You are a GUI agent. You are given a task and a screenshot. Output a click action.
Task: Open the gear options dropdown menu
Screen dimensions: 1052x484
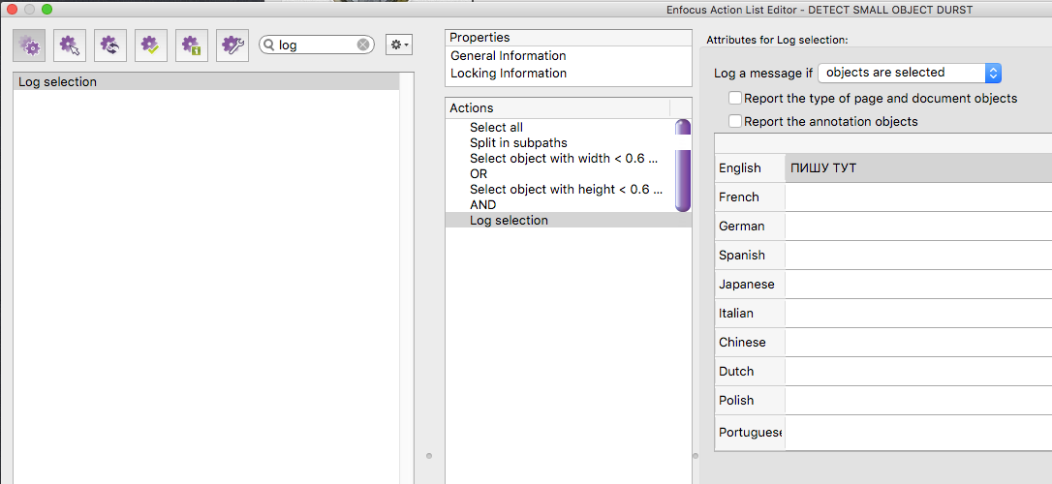[398, 45]
